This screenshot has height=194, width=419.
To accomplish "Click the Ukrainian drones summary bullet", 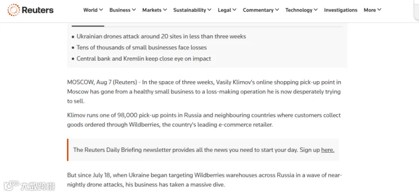I will click(x=159, y=36).
